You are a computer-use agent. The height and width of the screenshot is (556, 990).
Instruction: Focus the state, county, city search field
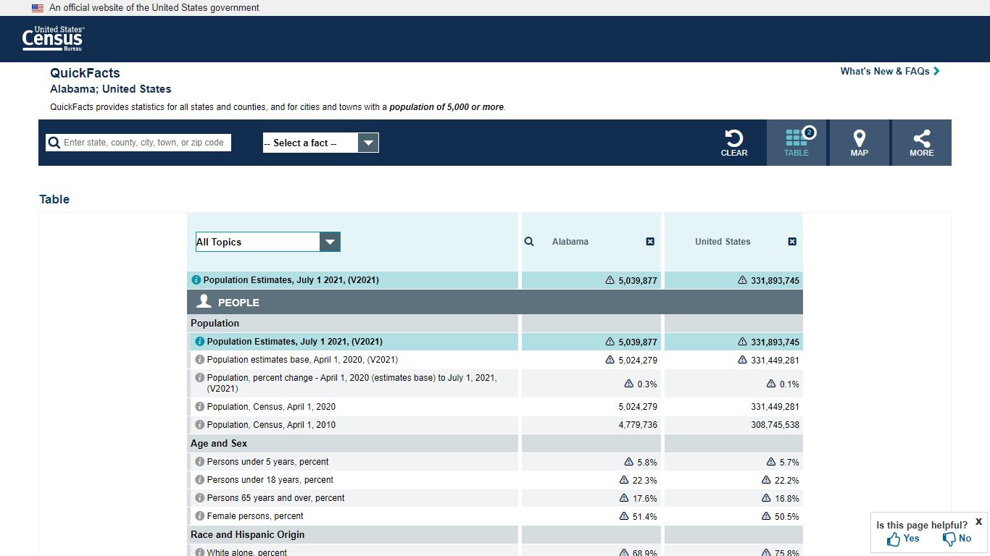pos(146,143)
